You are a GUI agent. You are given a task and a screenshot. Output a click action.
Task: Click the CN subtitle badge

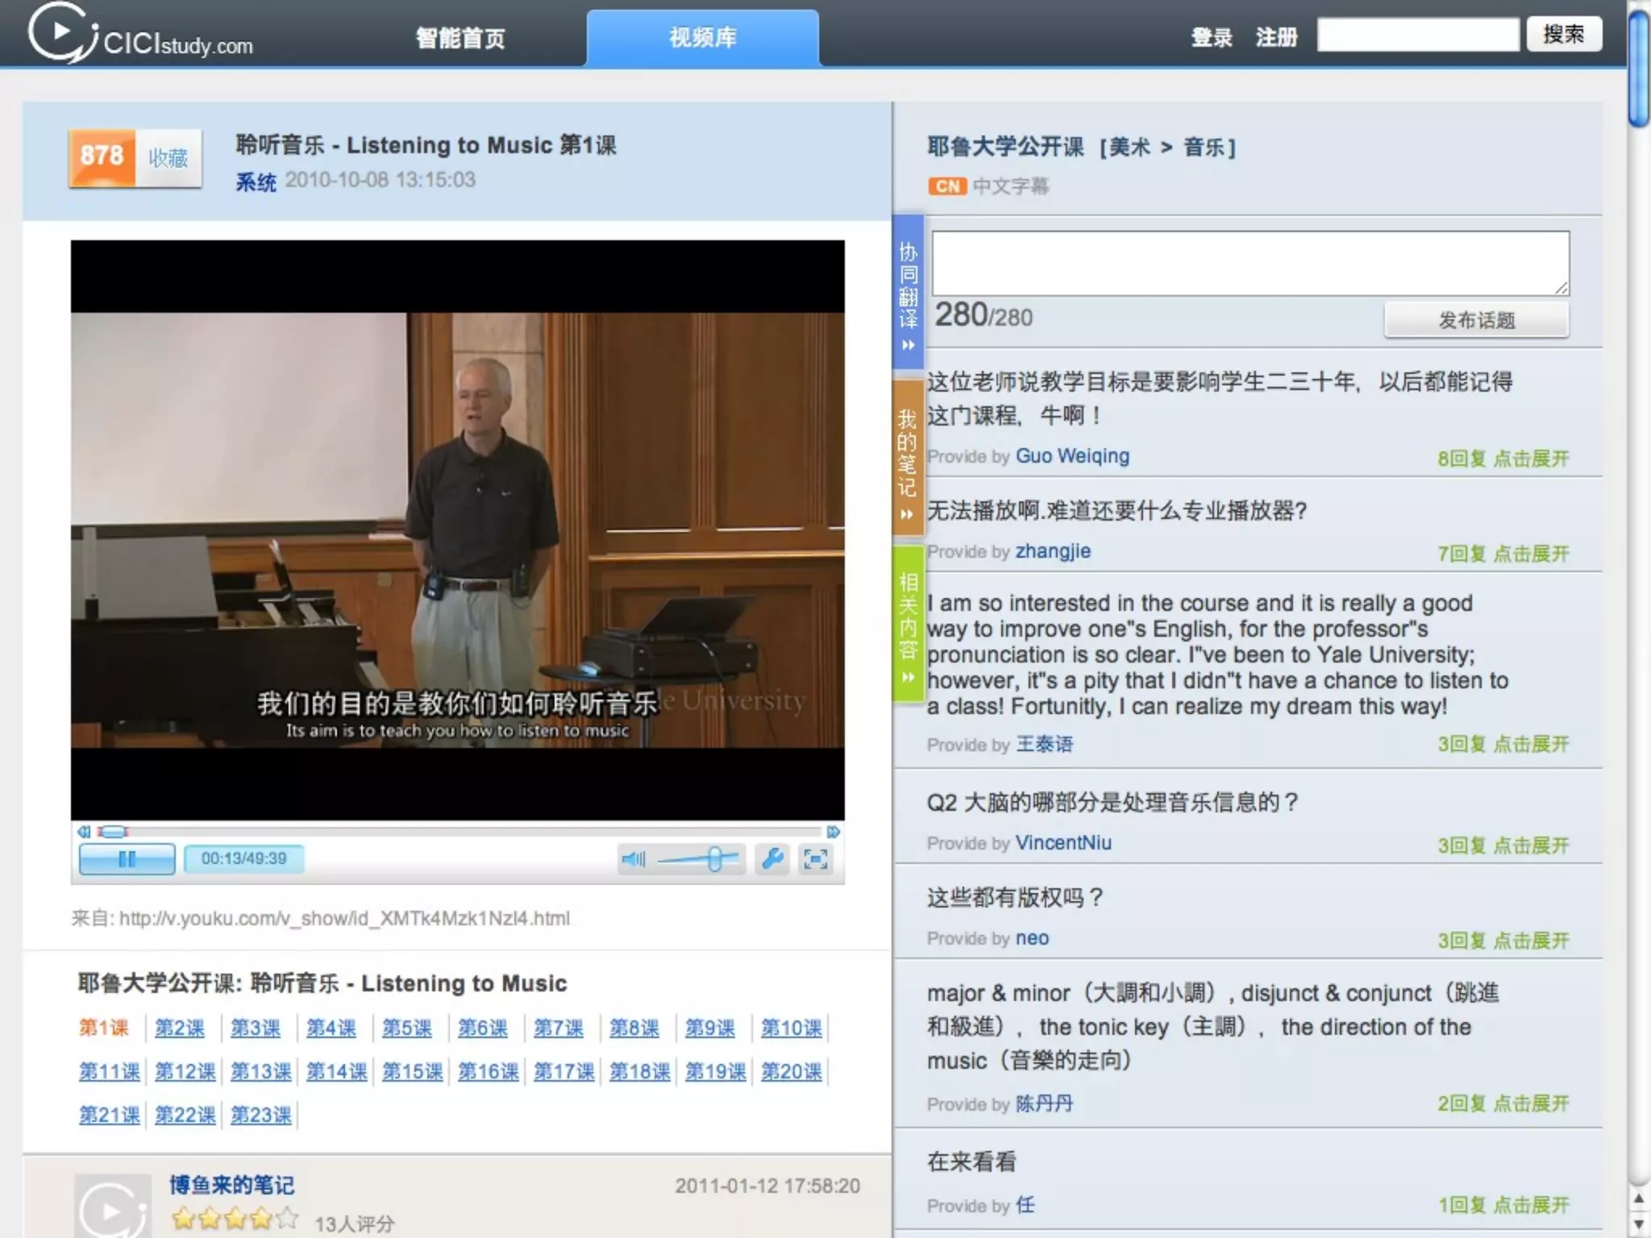click(947, 186)
